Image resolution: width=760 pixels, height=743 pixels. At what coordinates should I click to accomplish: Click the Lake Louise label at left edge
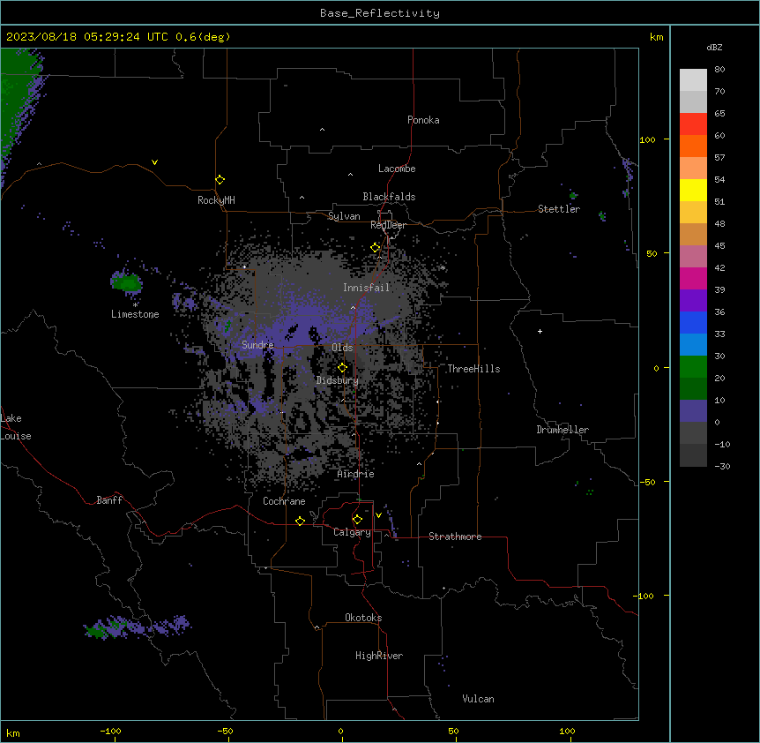(x=16, y=427)
